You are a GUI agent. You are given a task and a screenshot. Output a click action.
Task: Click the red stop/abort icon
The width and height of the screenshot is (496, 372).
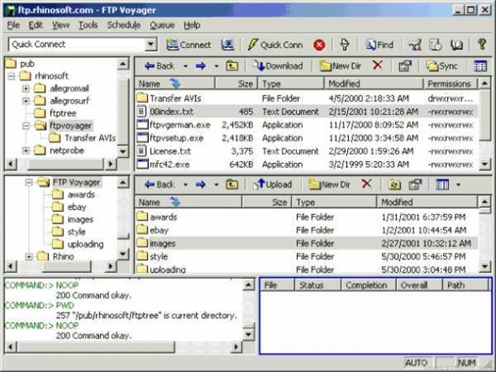(319, 45)
